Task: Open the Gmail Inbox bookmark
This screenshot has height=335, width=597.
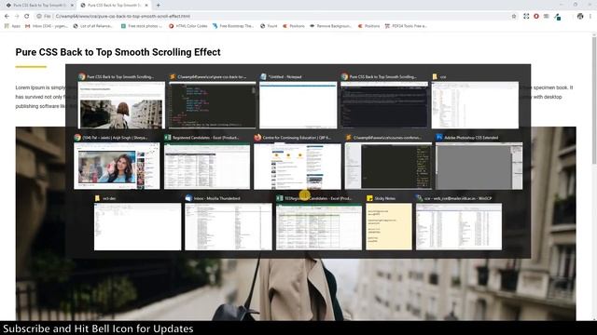Action: 46,26
